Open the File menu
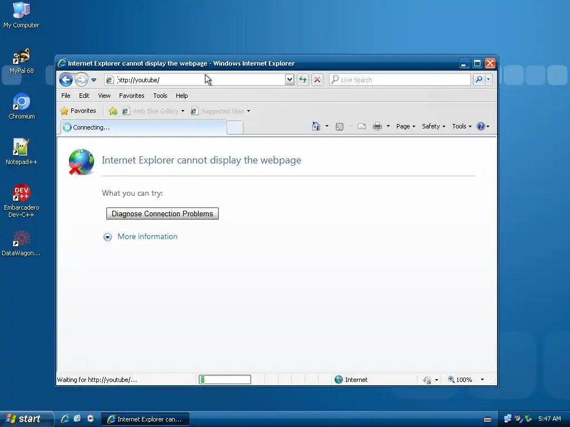Image resolution: width=570 pixels, height=427 pixels. click(x=66, y=96)
